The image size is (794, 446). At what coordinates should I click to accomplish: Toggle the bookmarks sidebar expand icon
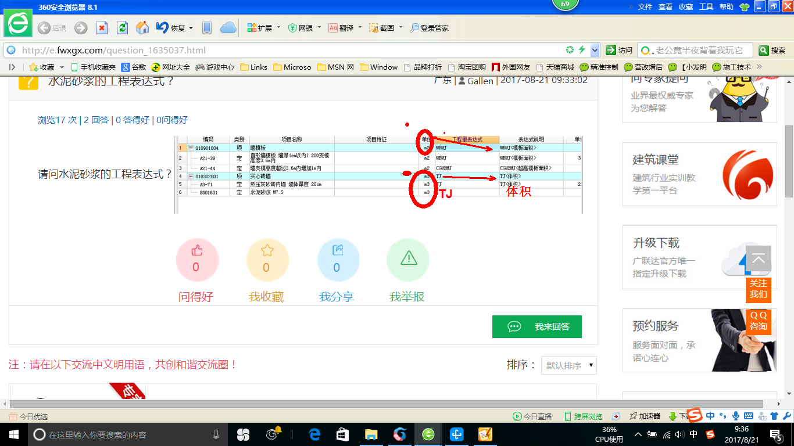pyautogui.click(x=12, y=67)
